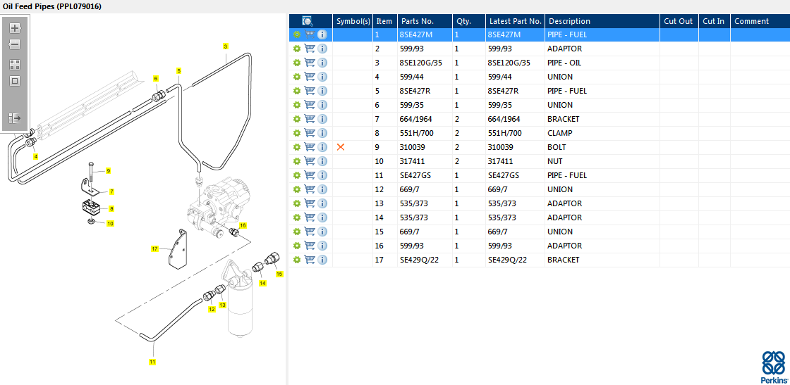This screenshot has width=790, height=385.
Task: Click the four-squares grid view icon
Action: coord(15,64)
